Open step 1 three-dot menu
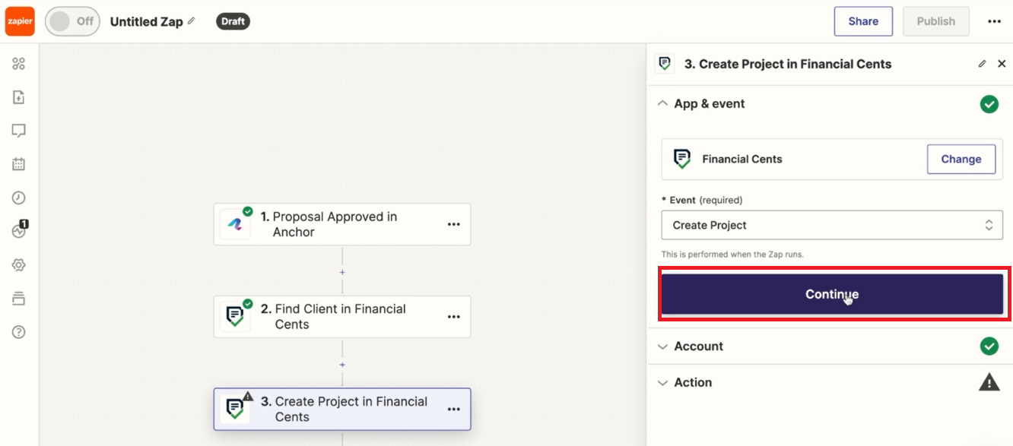The image size is (1013, 446). tap(454, 224)
